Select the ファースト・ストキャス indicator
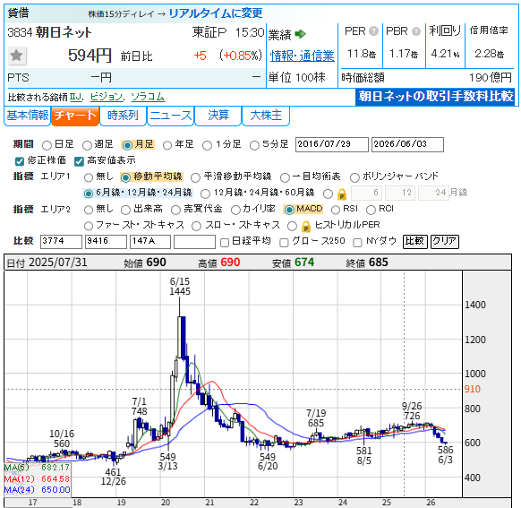Screen dimensions: 521x508 (x=89, y=226)
